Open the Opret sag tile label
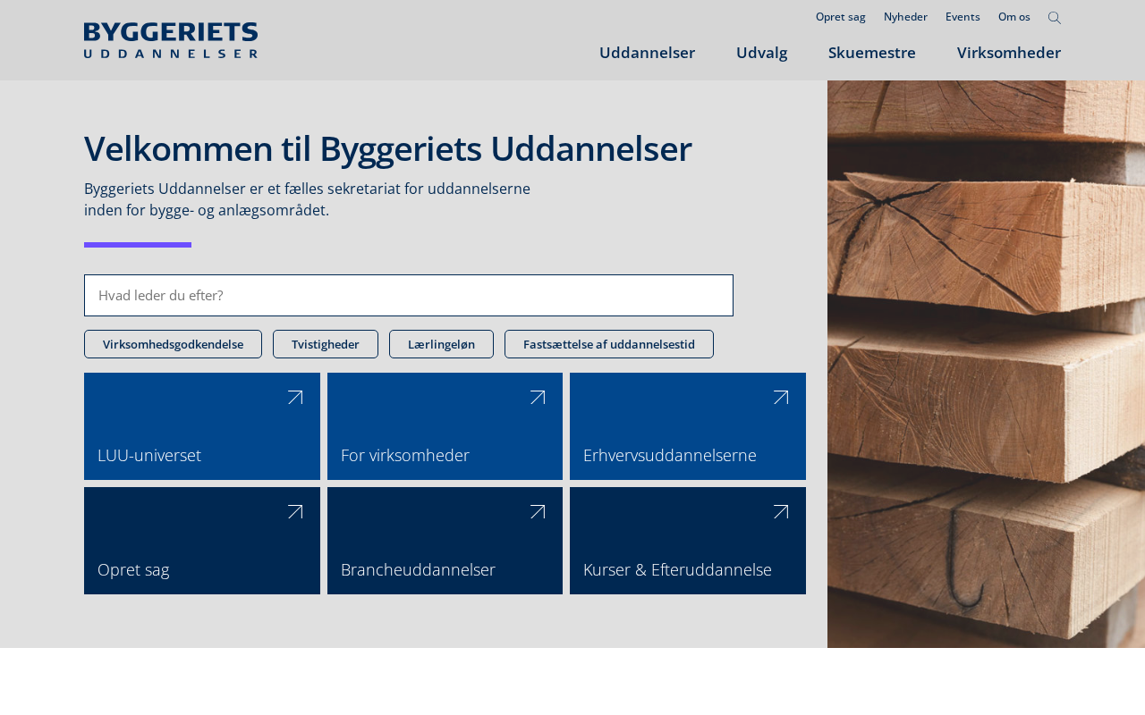 coord(133,570)
